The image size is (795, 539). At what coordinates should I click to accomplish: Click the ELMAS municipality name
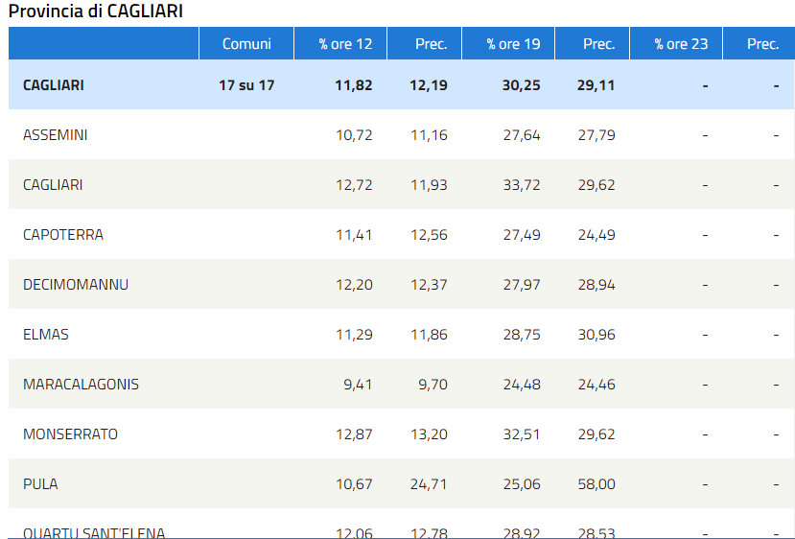[x=46, y=334]
